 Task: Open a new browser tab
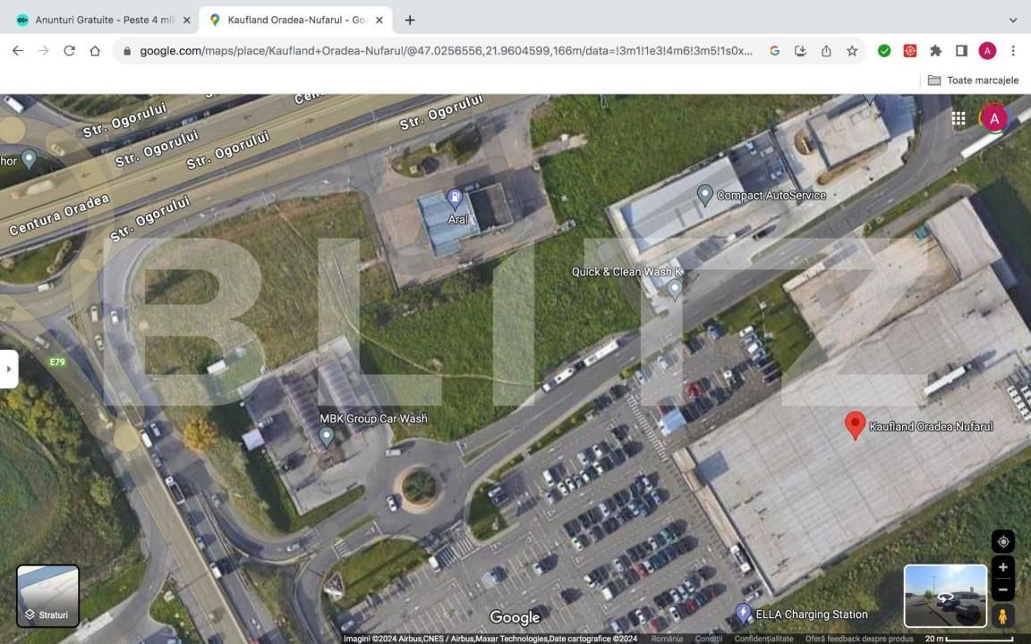410,21
